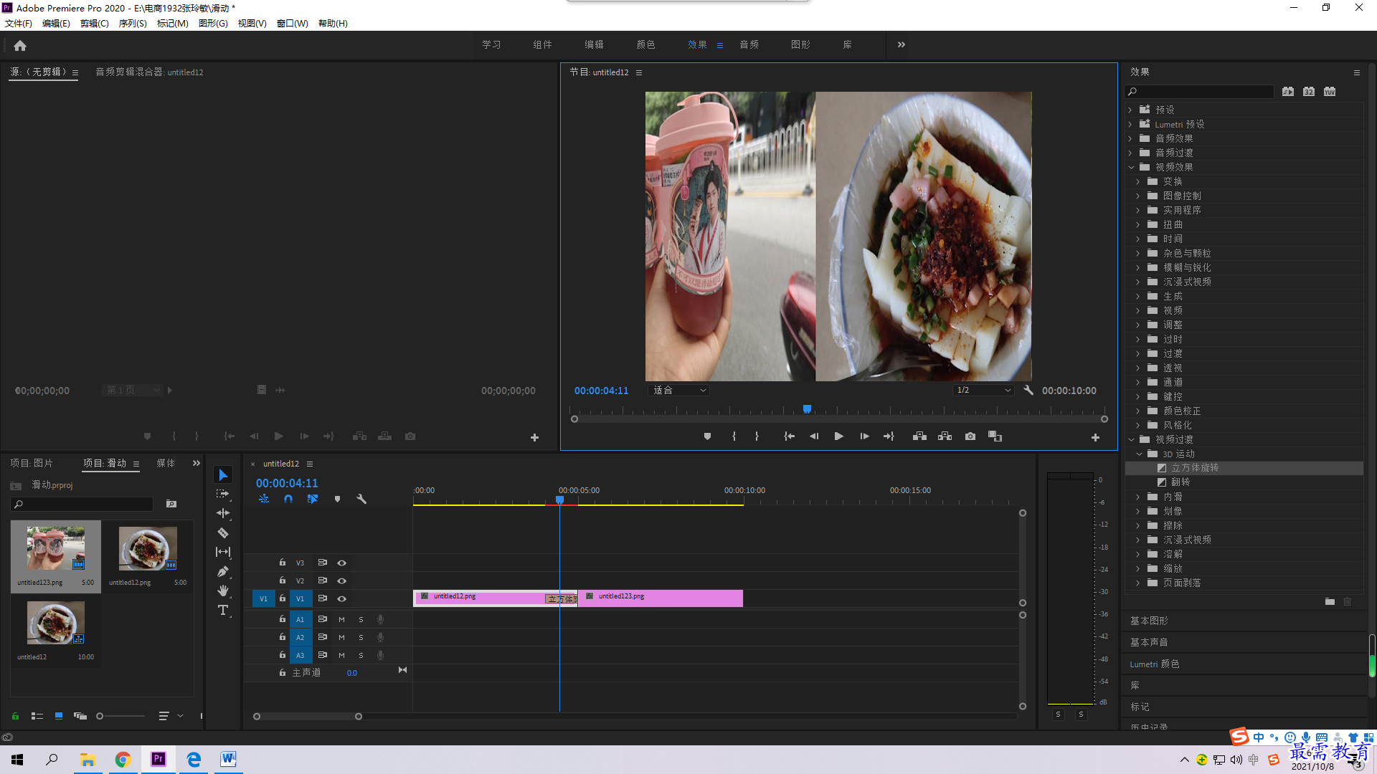Open the 文件(F) menu

tap(19, 24)
